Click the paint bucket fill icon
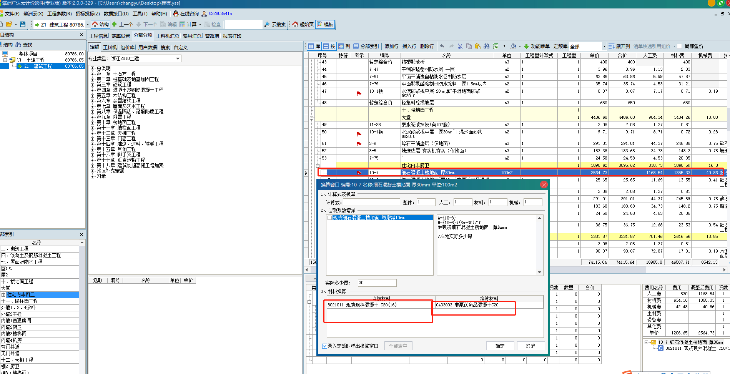 coord(513,46)
